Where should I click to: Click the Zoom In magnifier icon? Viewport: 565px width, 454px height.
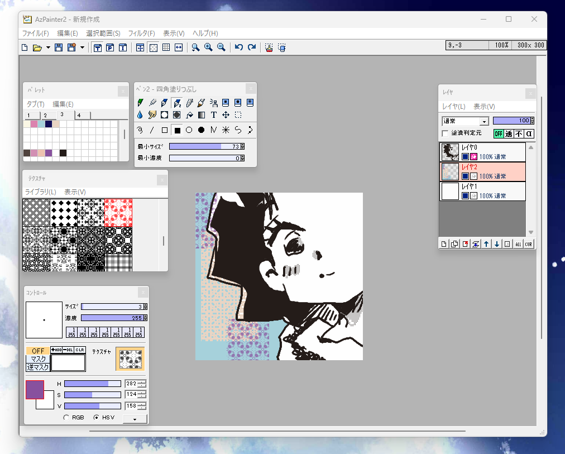tap(208, 47)
